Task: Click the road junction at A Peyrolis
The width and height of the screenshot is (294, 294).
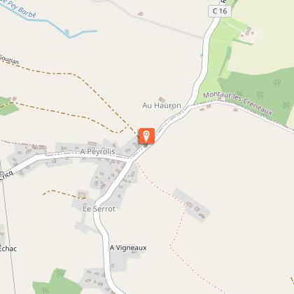Action: (x=130, y=160)
